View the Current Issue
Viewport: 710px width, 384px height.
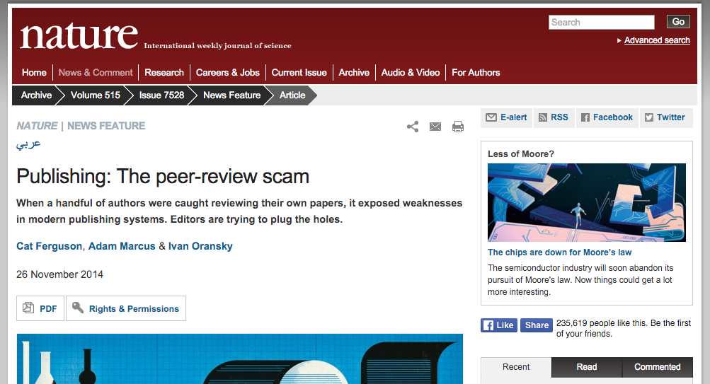click(x=299, y=72)
